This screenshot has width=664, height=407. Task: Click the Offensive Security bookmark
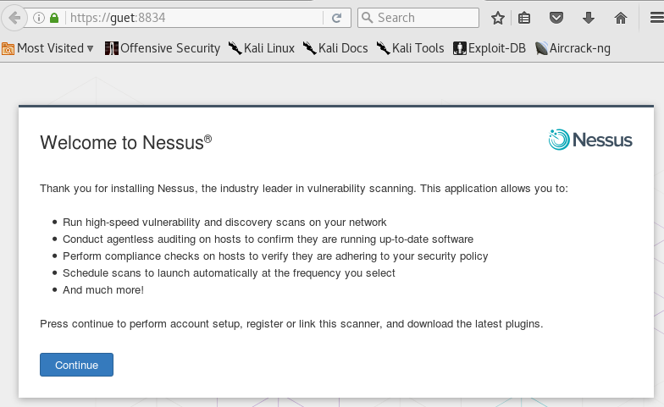(163, 48)
